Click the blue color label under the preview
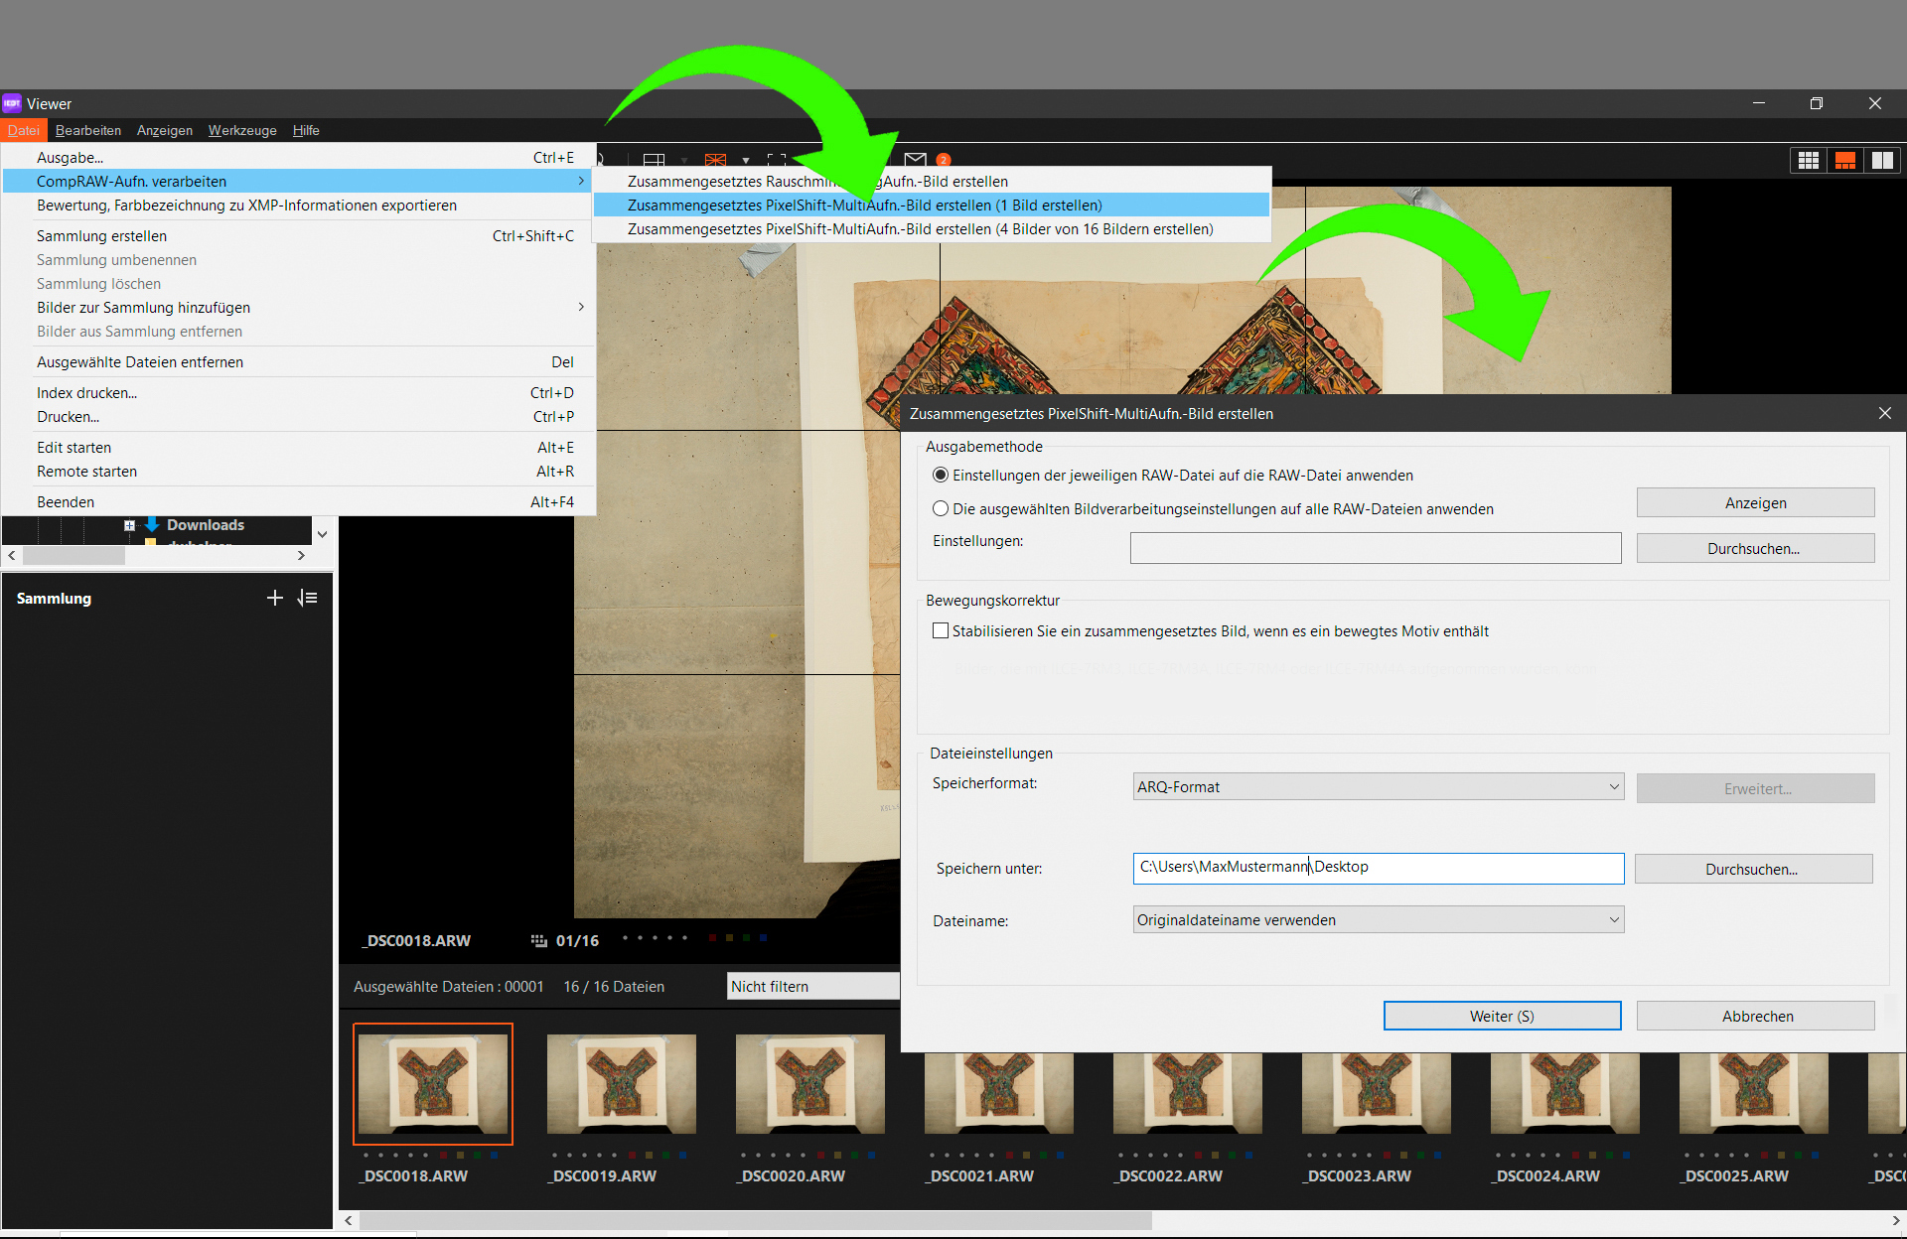1907x1239 pixels. coord(763,937)
